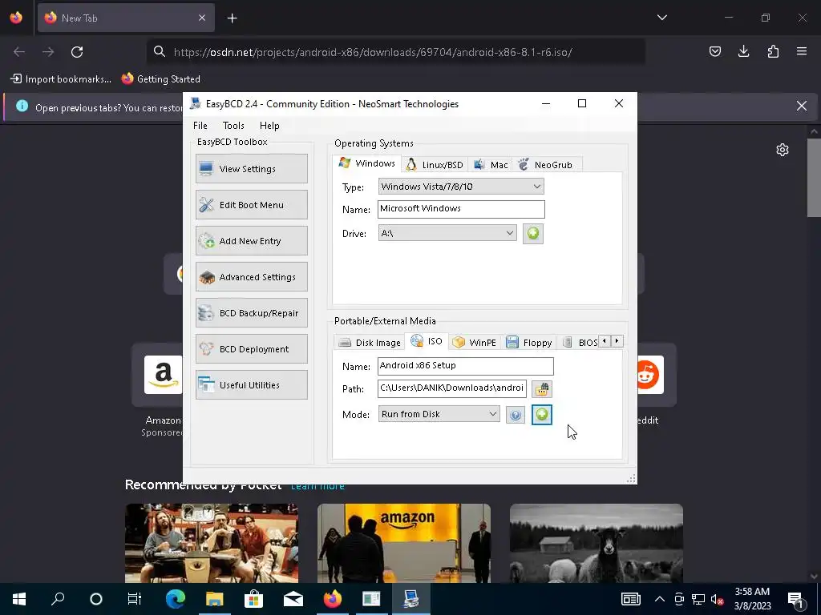Image resolution: width=821 pixels, height=615 pixels.
Task: Open View Settings in EasyBCD Toolbox
Action: tap(251, 168)
